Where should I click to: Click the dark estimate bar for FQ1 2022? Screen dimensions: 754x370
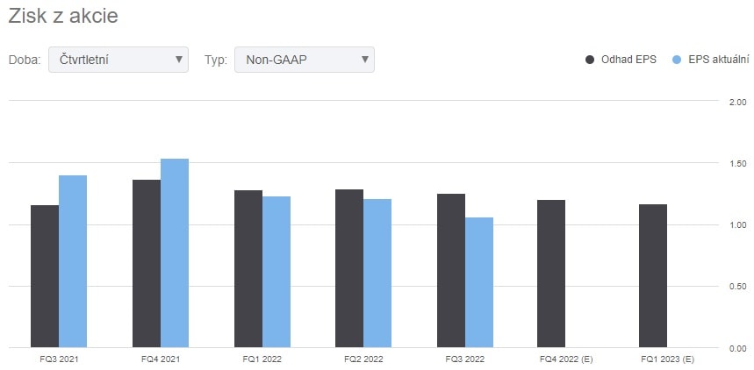(248, 268)
